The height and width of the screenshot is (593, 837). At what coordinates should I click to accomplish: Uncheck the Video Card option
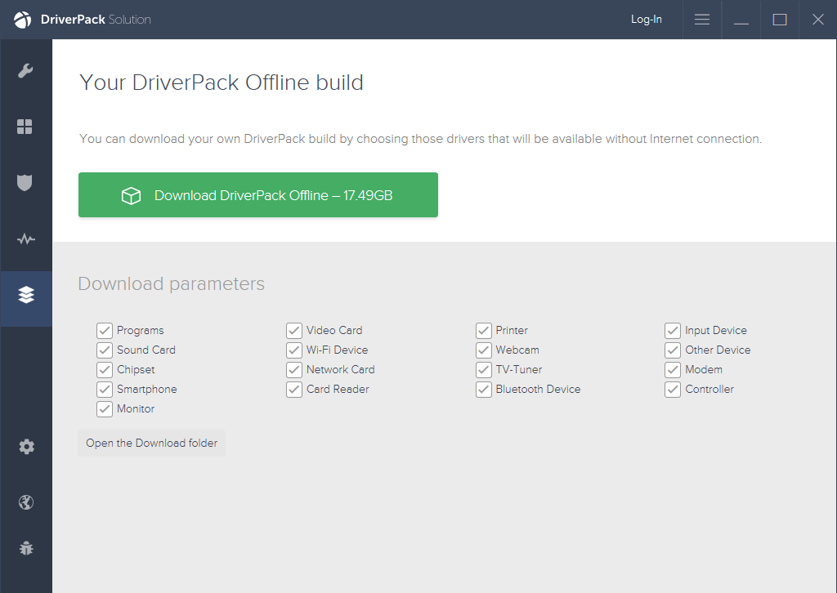coord(294,331)
